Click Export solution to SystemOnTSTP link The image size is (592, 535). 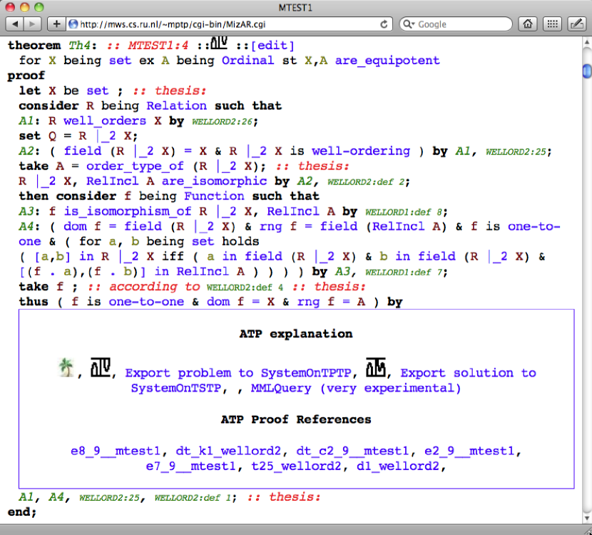click(x=333, y=381)
